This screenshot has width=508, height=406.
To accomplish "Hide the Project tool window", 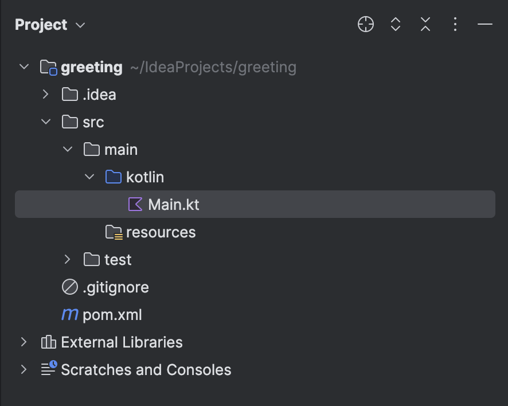I will coord(485,24).
